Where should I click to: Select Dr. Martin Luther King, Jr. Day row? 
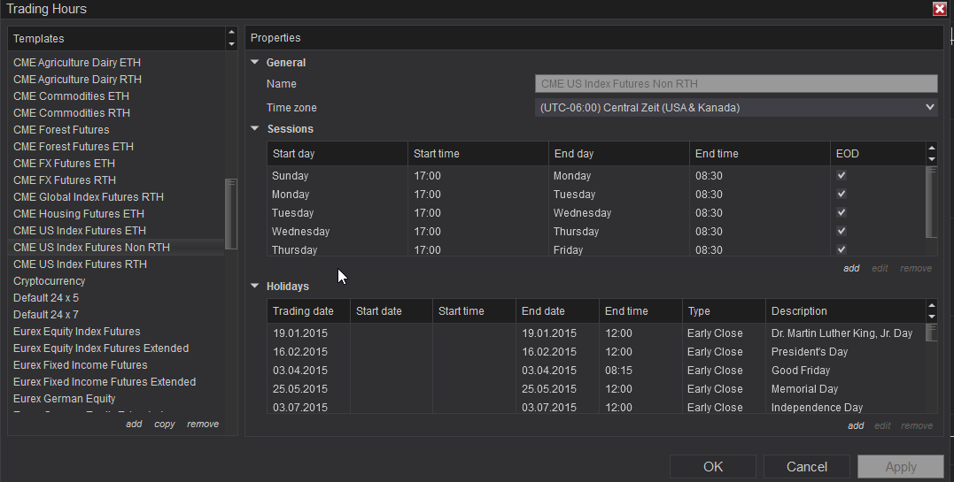click(x=596, y=333)
